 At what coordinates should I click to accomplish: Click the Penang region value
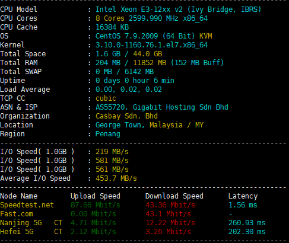point(108,134)
